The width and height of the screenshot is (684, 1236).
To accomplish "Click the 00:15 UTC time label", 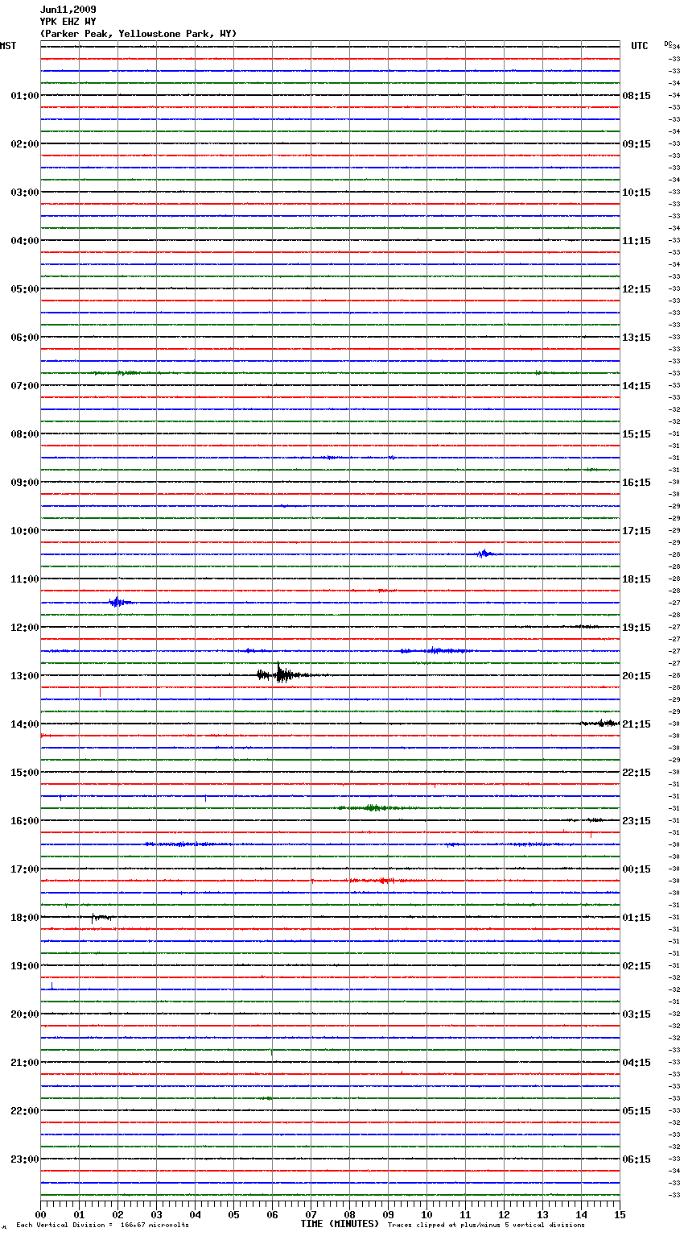I will [637, 869].
